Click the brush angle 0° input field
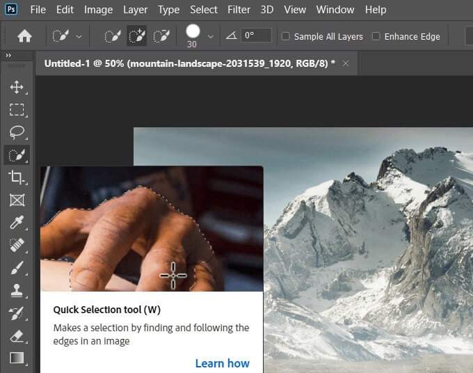 tap(257, 35)
